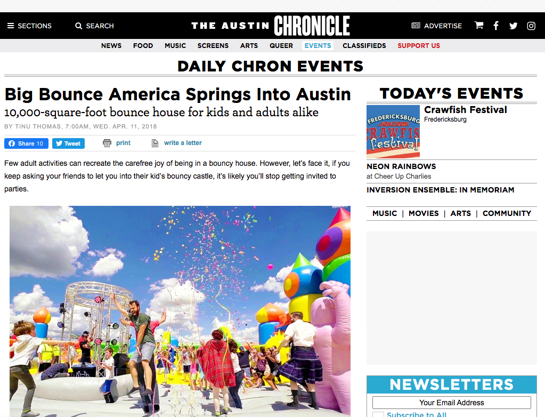Open the Sections hamburger menu
This screenshot has height=417, width=545.
[11, 26]
